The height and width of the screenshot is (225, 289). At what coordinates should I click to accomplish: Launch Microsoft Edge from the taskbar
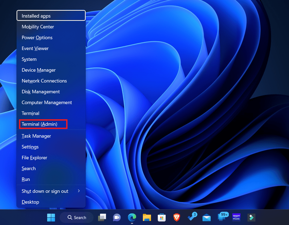pyautogui.click(x=132, y=217)
